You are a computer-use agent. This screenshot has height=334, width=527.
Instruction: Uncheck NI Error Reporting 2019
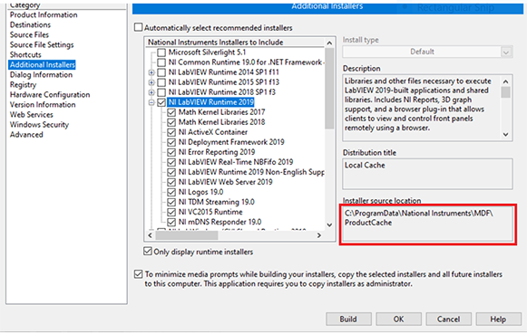[171, 152]
